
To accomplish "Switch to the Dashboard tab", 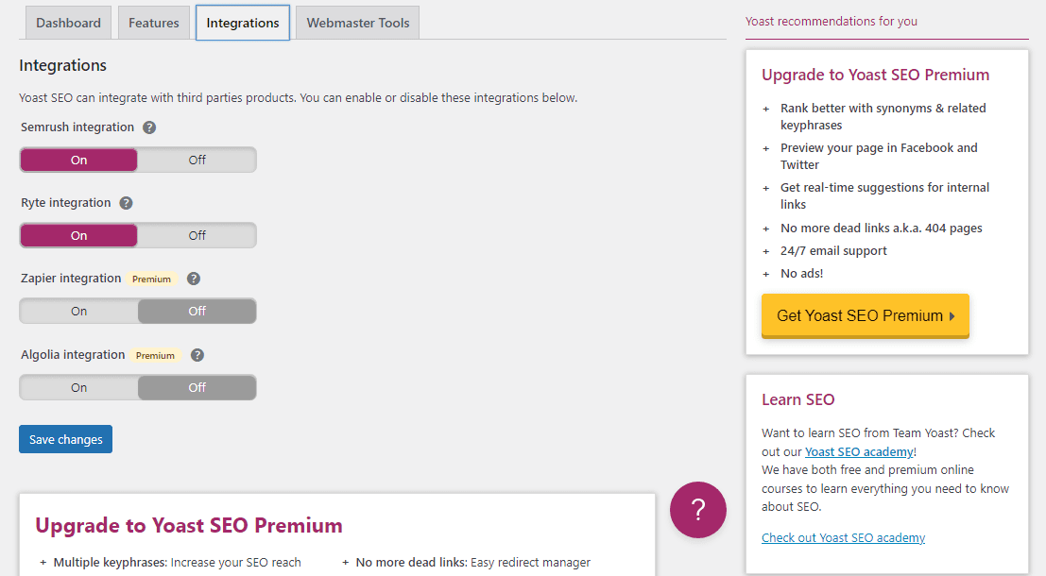I will point(68,23).
